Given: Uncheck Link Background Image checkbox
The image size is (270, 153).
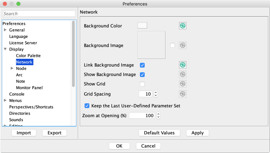Looking at the screenshot, I should (142, 65).
